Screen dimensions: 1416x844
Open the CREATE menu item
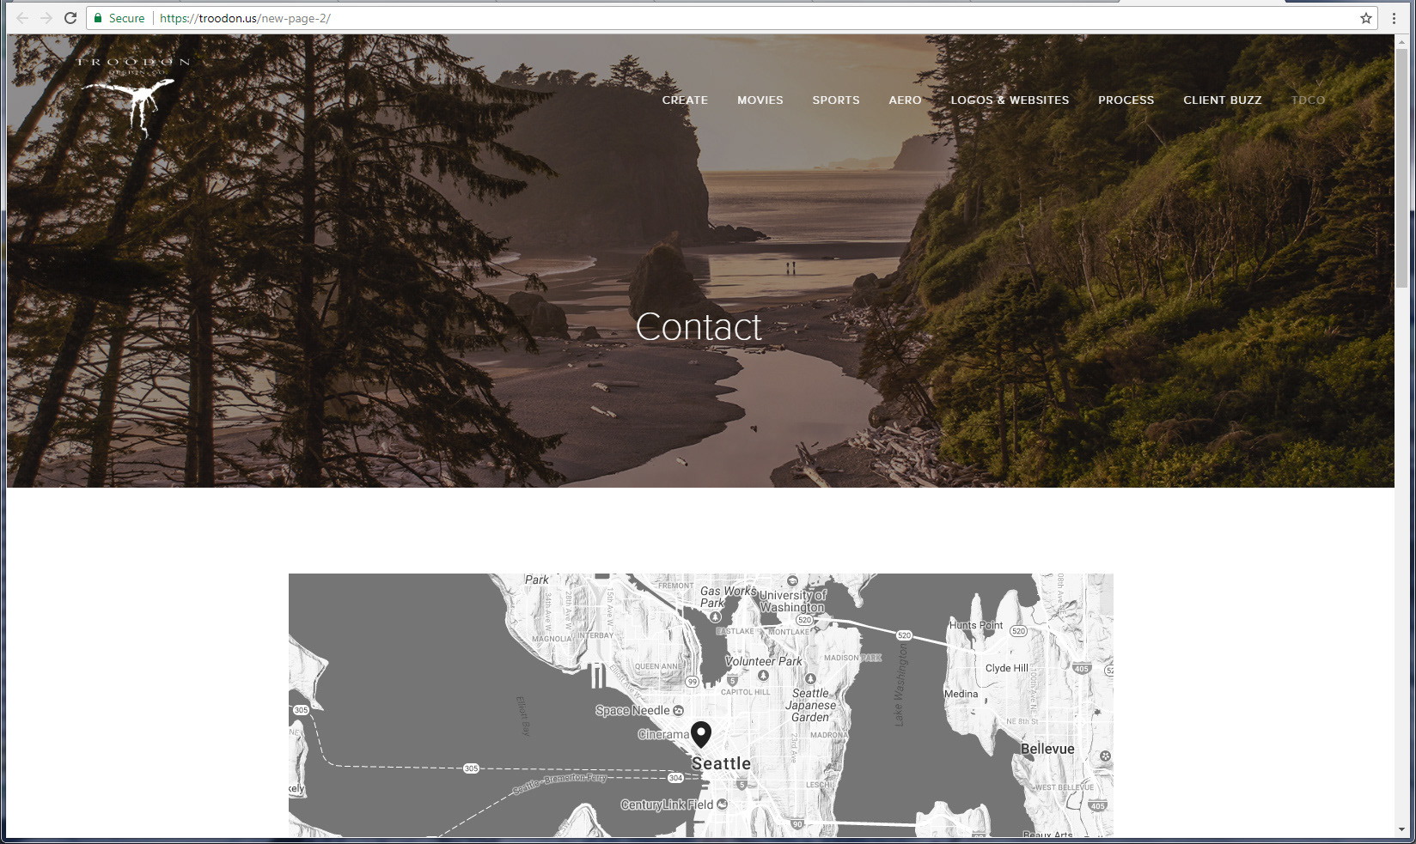(x=685, y=100)
